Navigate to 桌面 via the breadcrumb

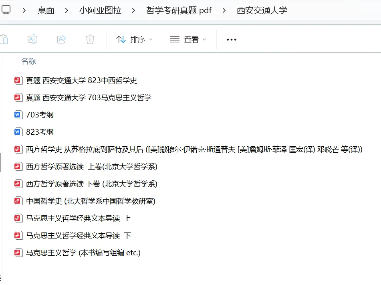[x=48, y=10]
